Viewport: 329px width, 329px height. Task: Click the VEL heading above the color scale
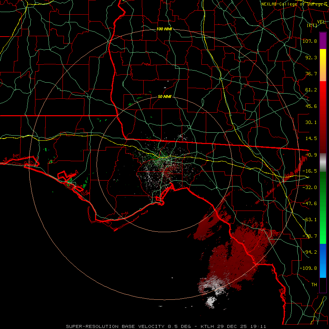321,22
